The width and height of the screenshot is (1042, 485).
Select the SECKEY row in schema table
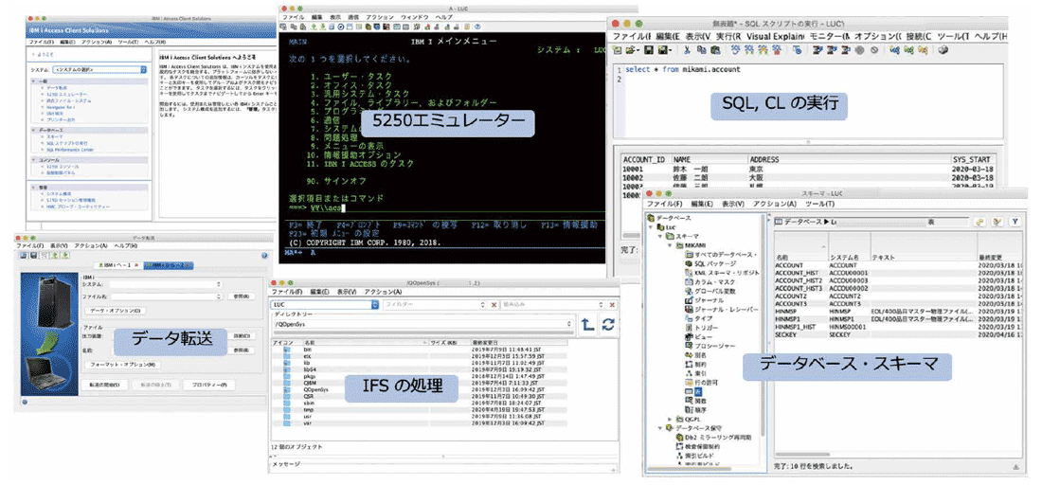[897, 334]
